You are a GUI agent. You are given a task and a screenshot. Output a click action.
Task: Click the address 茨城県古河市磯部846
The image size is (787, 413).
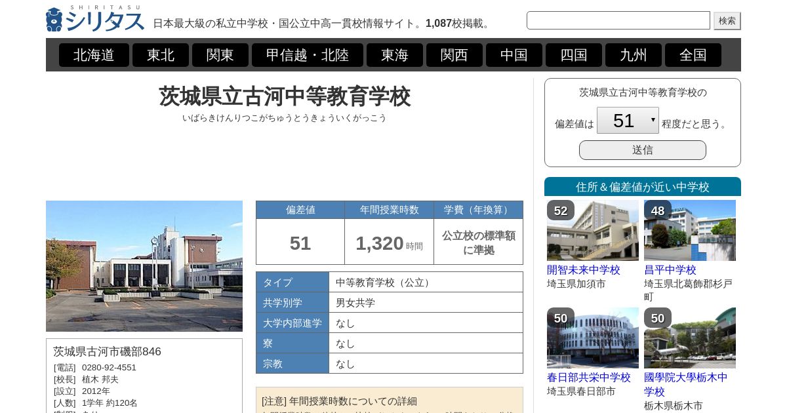pos(107,352)
